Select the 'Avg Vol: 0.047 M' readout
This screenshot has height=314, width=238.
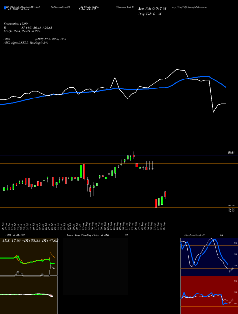pyautogui.click(x=152, y=9)
